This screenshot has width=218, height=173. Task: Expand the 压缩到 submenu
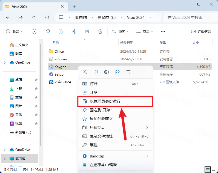click(147, 127)
